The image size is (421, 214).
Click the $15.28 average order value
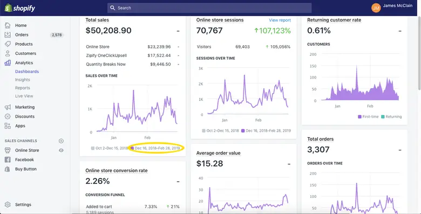(x=210, y=163)
